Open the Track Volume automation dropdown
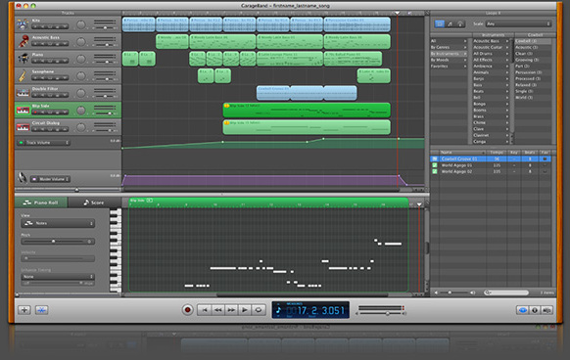 click(47, 143)
